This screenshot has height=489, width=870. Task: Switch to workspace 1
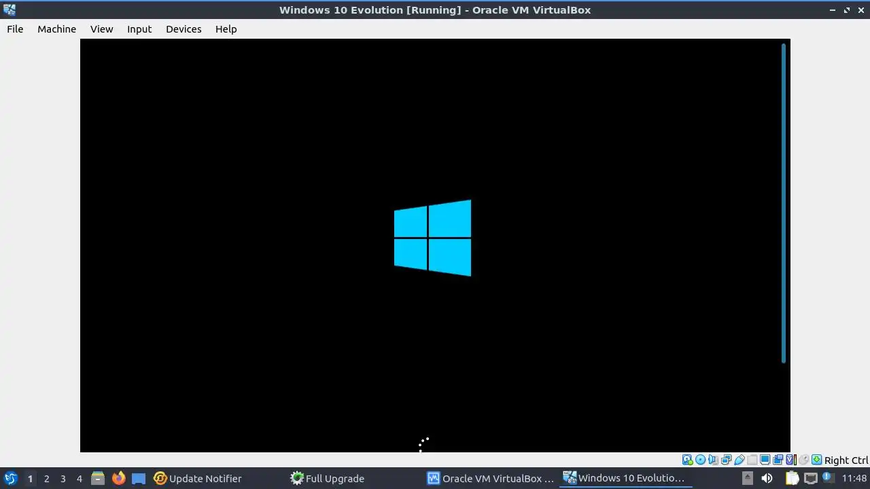point(30,479)
